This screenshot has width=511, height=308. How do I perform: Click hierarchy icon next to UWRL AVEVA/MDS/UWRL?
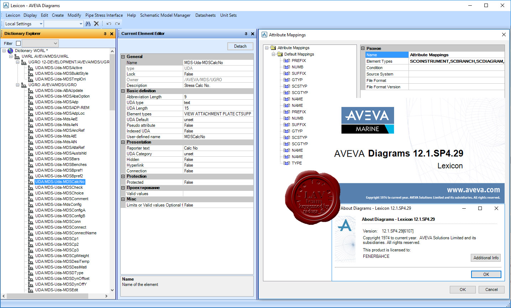click(x=17, y=57)
